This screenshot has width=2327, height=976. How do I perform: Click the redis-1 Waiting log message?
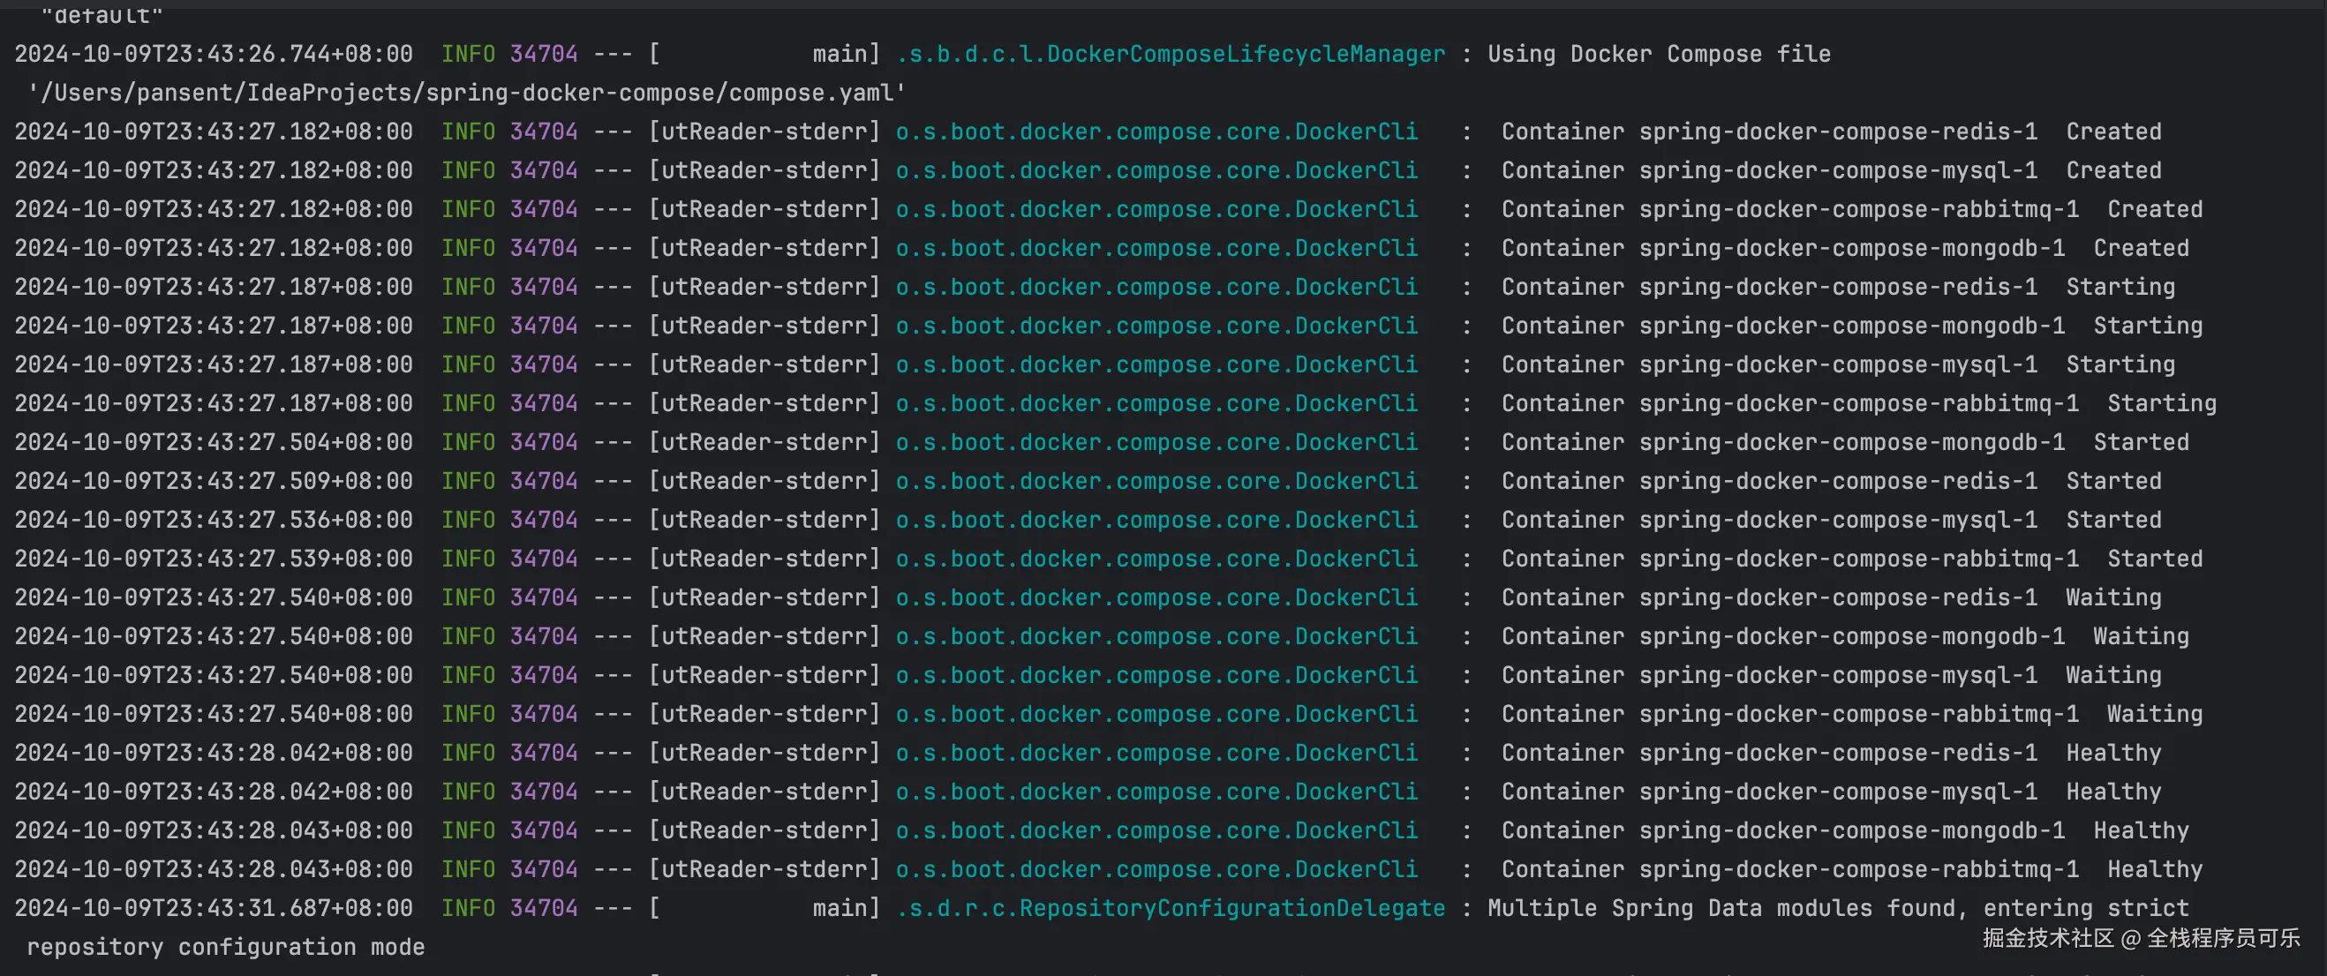(x=1830, y=597)
